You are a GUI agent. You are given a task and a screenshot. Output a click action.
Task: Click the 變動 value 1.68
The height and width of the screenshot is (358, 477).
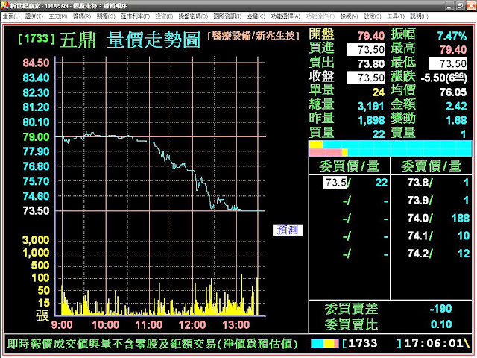[456, 120]
